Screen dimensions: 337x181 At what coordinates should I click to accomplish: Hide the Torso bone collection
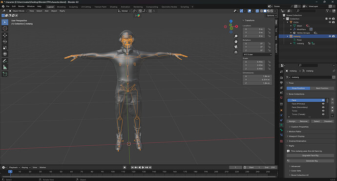click(x=323, y=111)
